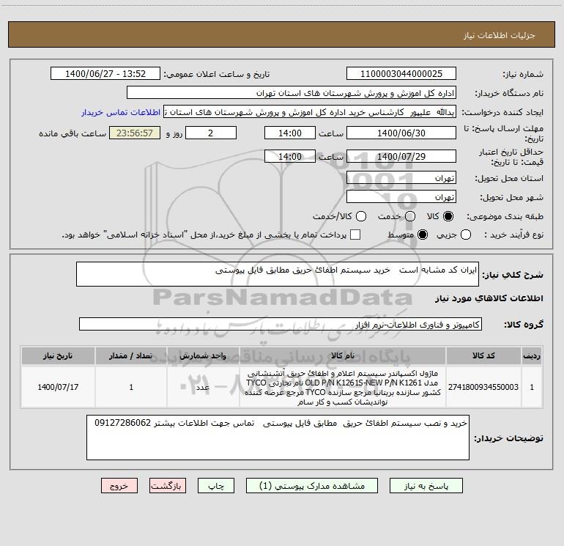Open the اطلاعات تماس خریدار link
Image resolution: width=564 pixels, height=546 pixels.
point(121,112)
